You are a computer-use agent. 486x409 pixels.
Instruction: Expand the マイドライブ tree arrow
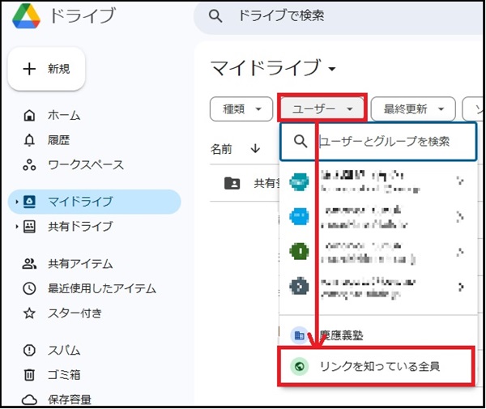(17, 202)
